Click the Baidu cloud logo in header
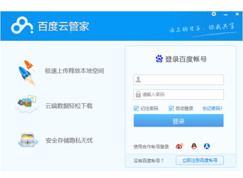 (x=22, y=25)
